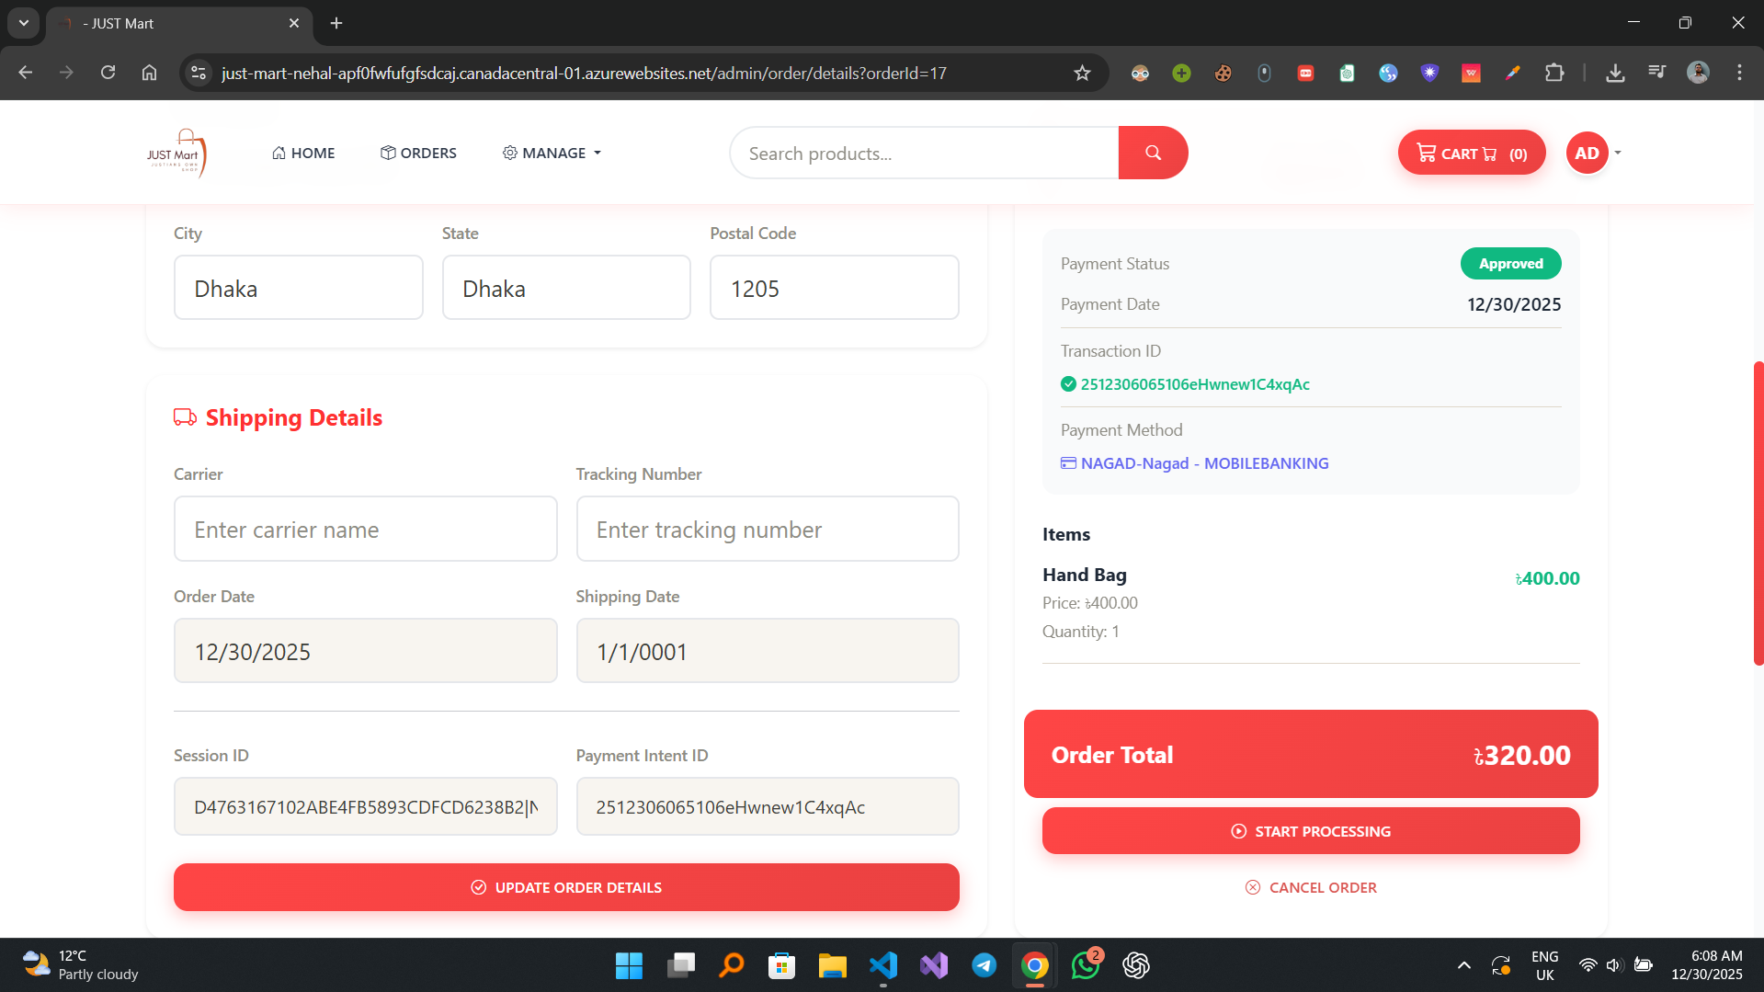Click the extensions puzzle icon
The width and height of the screenshot is (1764, 992).
[x=1555, y=73]
